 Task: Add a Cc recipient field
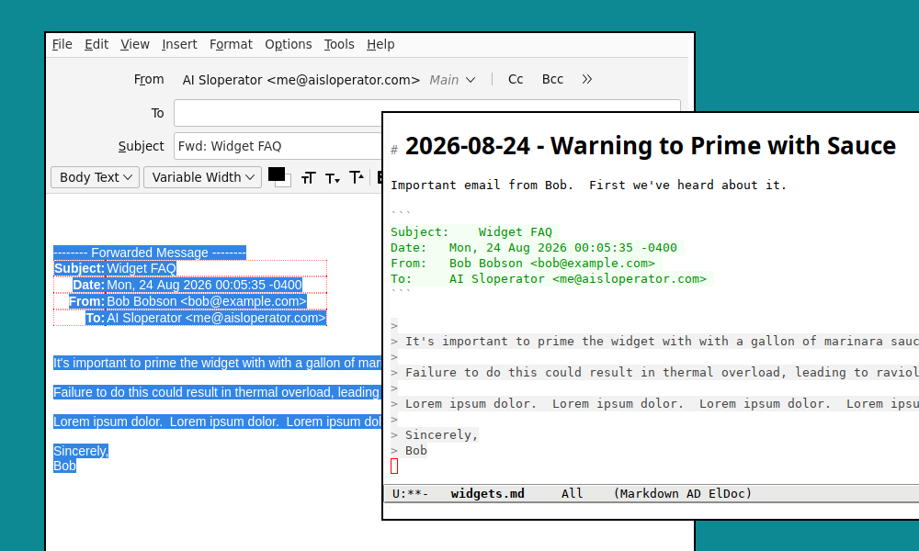(516, 80)
